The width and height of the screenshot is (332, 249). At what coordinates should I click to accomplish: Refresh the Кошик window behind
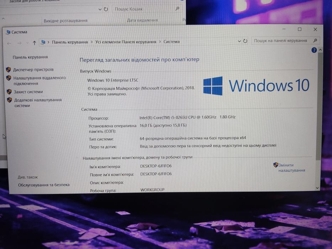point(106,9)
